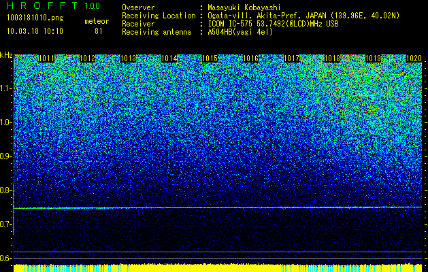The width and height of the screenshot is (428, 272).
Task: Click time marker 1014
Action: tap(169, 58)
